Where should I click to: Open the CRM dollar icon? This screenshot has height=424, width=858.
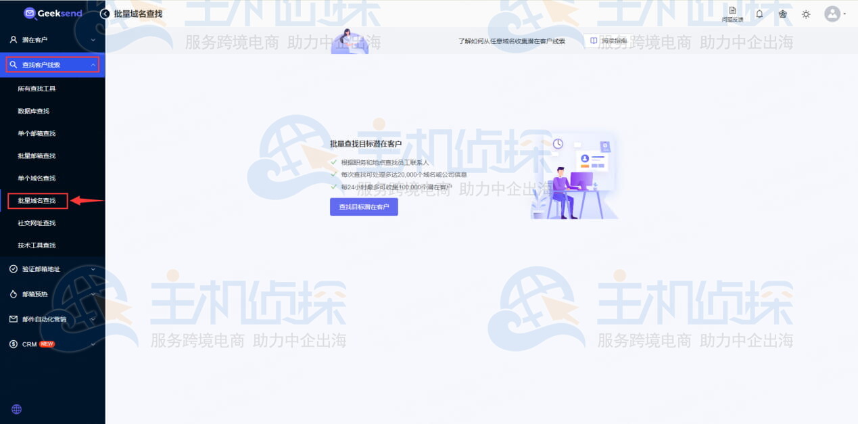[x=15, y=344]
